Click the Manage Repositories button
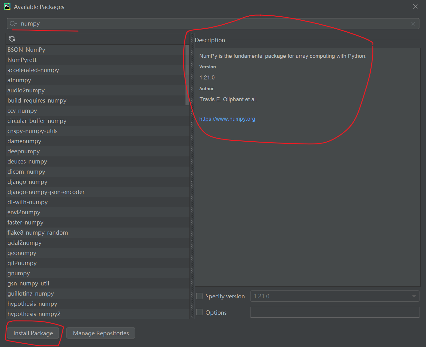This screenshot has width=426, height=347. click(101, 333)
